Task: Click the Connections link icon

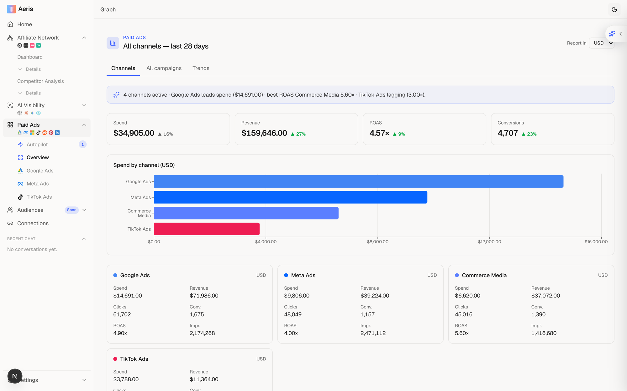Action: pos(10,223)
